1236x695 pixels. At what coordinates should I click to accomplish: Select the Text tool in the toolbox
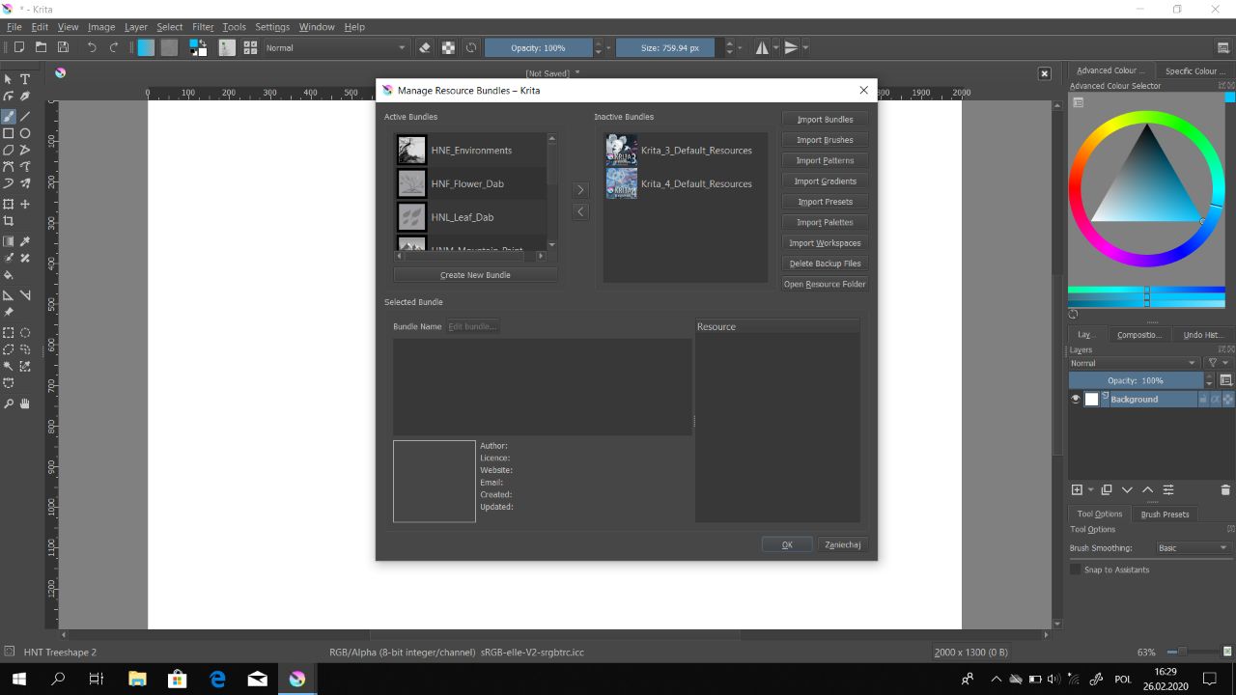[25, 79]
